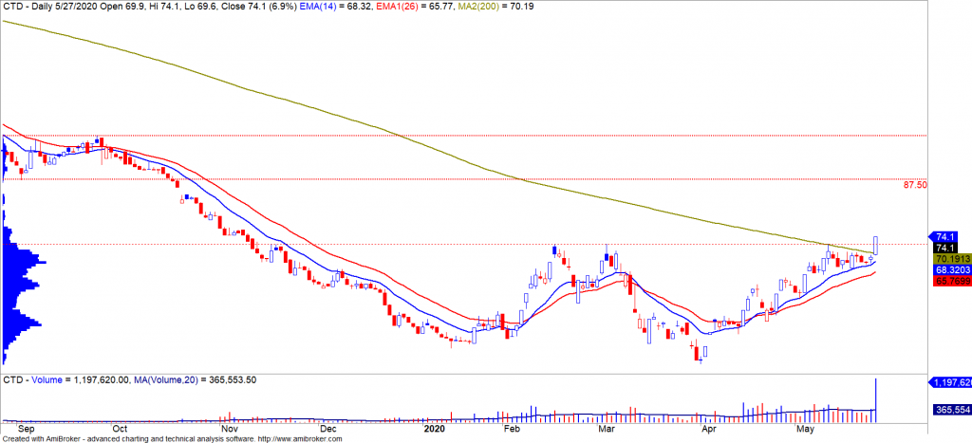Click the CTD - Daily chart title
Screen dimensions: 972x443
pyautogui.click(x=57, y=7)
